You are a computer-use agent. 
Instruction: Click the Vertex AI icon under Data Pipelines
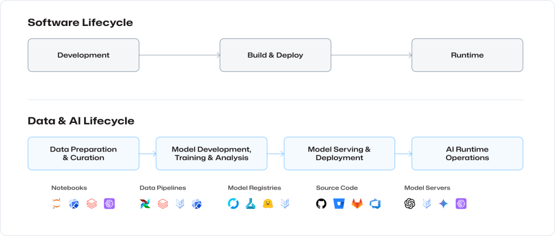coord(180,204)
